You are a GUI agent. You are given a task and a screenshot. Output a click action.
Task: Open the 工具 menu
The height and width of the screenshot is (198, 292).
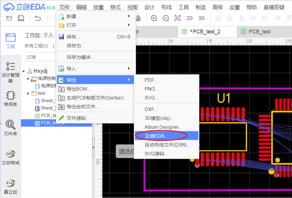pyautogui.click(x=184, y=7)
